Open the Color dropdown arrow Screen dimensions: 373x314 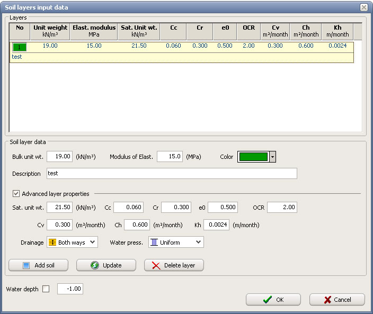pos(273,157)
